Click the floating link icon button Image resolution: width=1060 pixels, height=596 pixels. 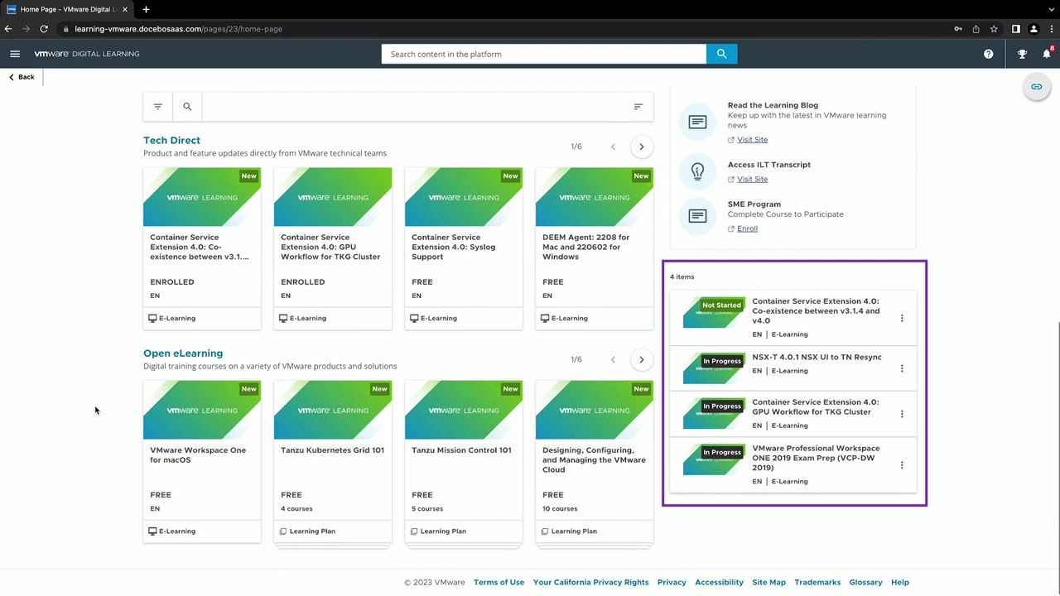pos(1036,86)
